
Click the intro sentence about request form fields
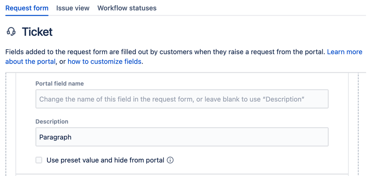[166, 52]
